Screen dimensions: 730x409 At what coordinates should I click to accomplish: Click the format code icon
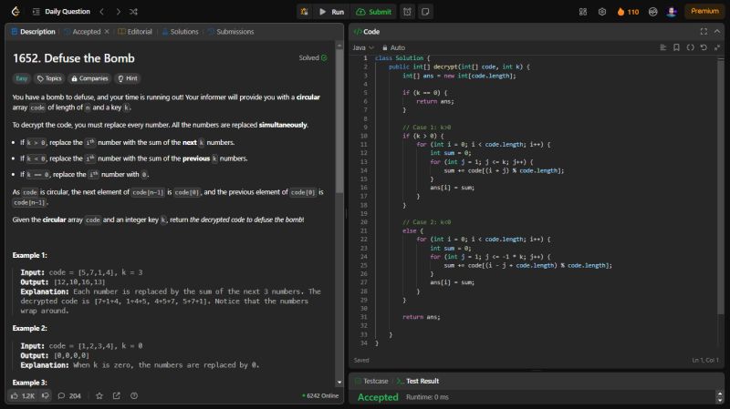(663, 47)
